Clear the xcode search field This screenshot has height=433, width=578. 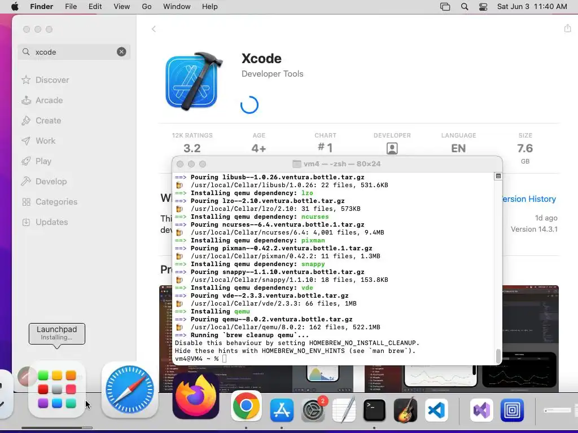click(121, 52)
